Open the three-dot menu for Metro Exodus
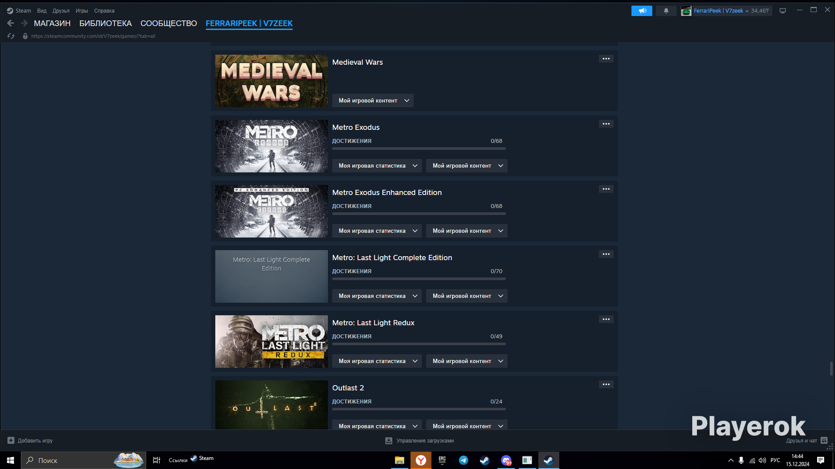Screen dimensions: 835x469 606,124
